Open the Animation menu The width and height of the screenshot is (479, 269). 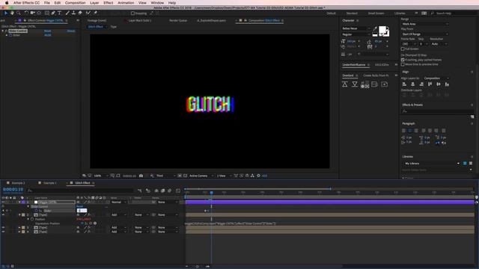pos(126,3)
